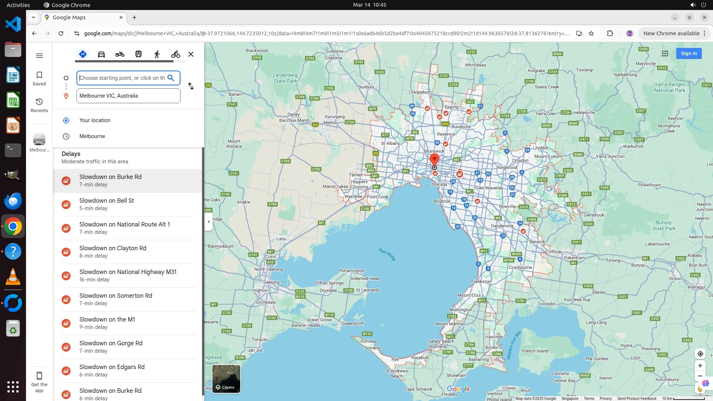Select the Motorcycle travel mode icon
The width and height of the screenshot is (713, 401).
pos(120,54)
